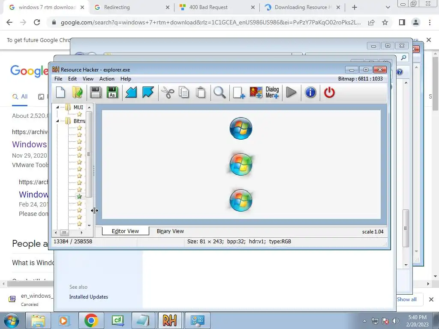Collapse the MUI tree folder

pyautogui.click(x=57, y=107)
